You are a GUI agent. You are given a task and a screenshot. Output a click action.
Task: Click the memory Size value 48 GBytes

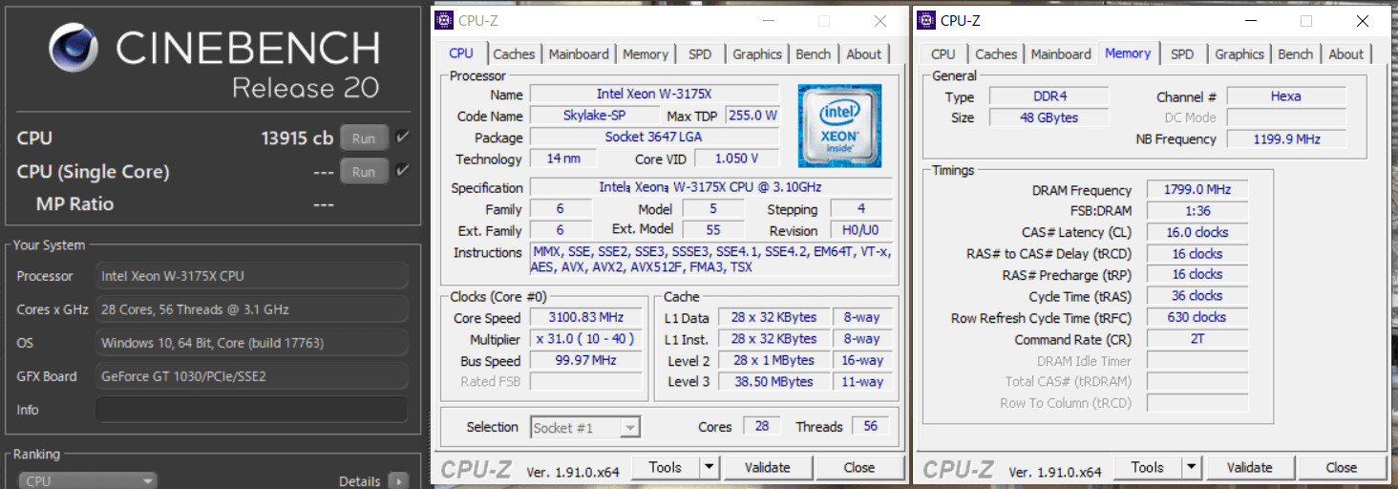(x=1048, y=117)
